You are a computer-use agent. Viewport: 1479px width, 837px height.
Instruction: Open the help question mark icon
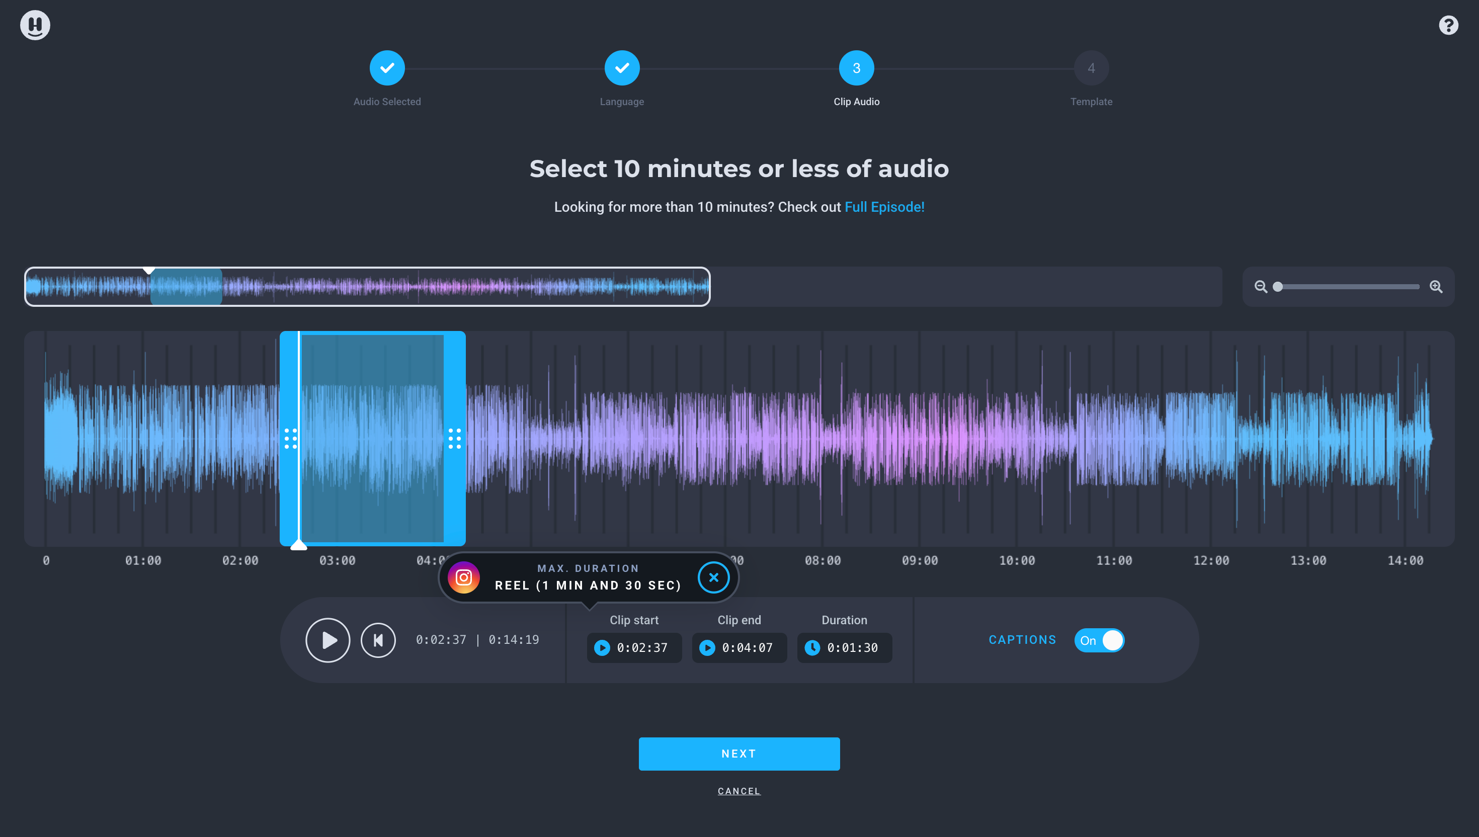click(1448, 25)
